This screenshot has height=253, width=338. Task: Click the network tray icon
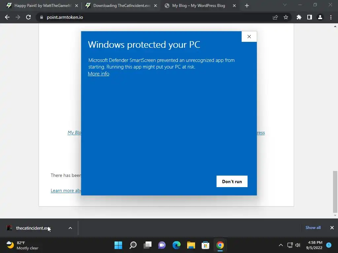290,245
